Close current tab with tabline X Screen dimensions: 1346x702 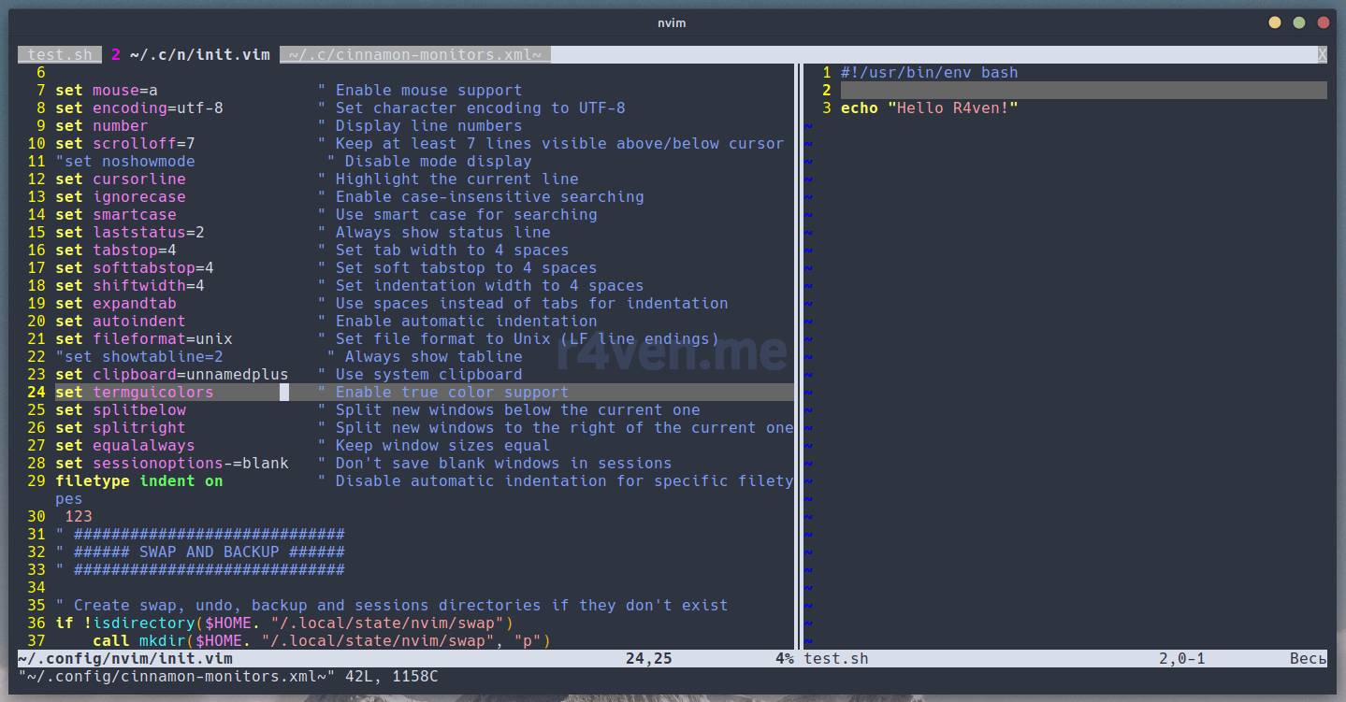point(1322,54)
